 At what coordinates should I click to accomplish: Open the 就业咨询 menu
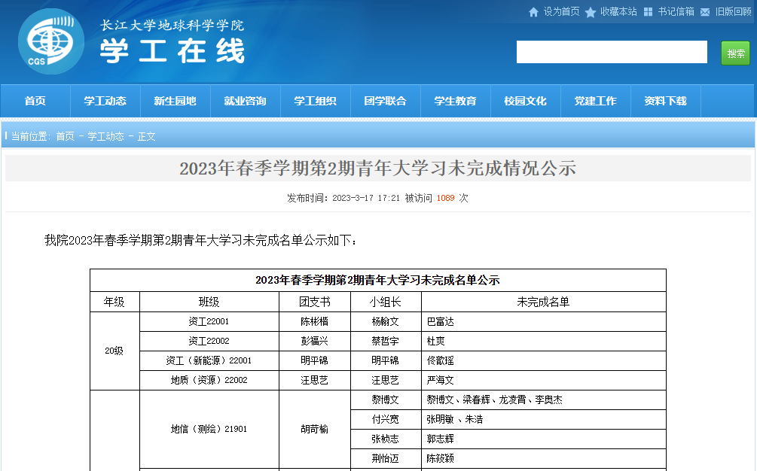(x=245, y=101)
